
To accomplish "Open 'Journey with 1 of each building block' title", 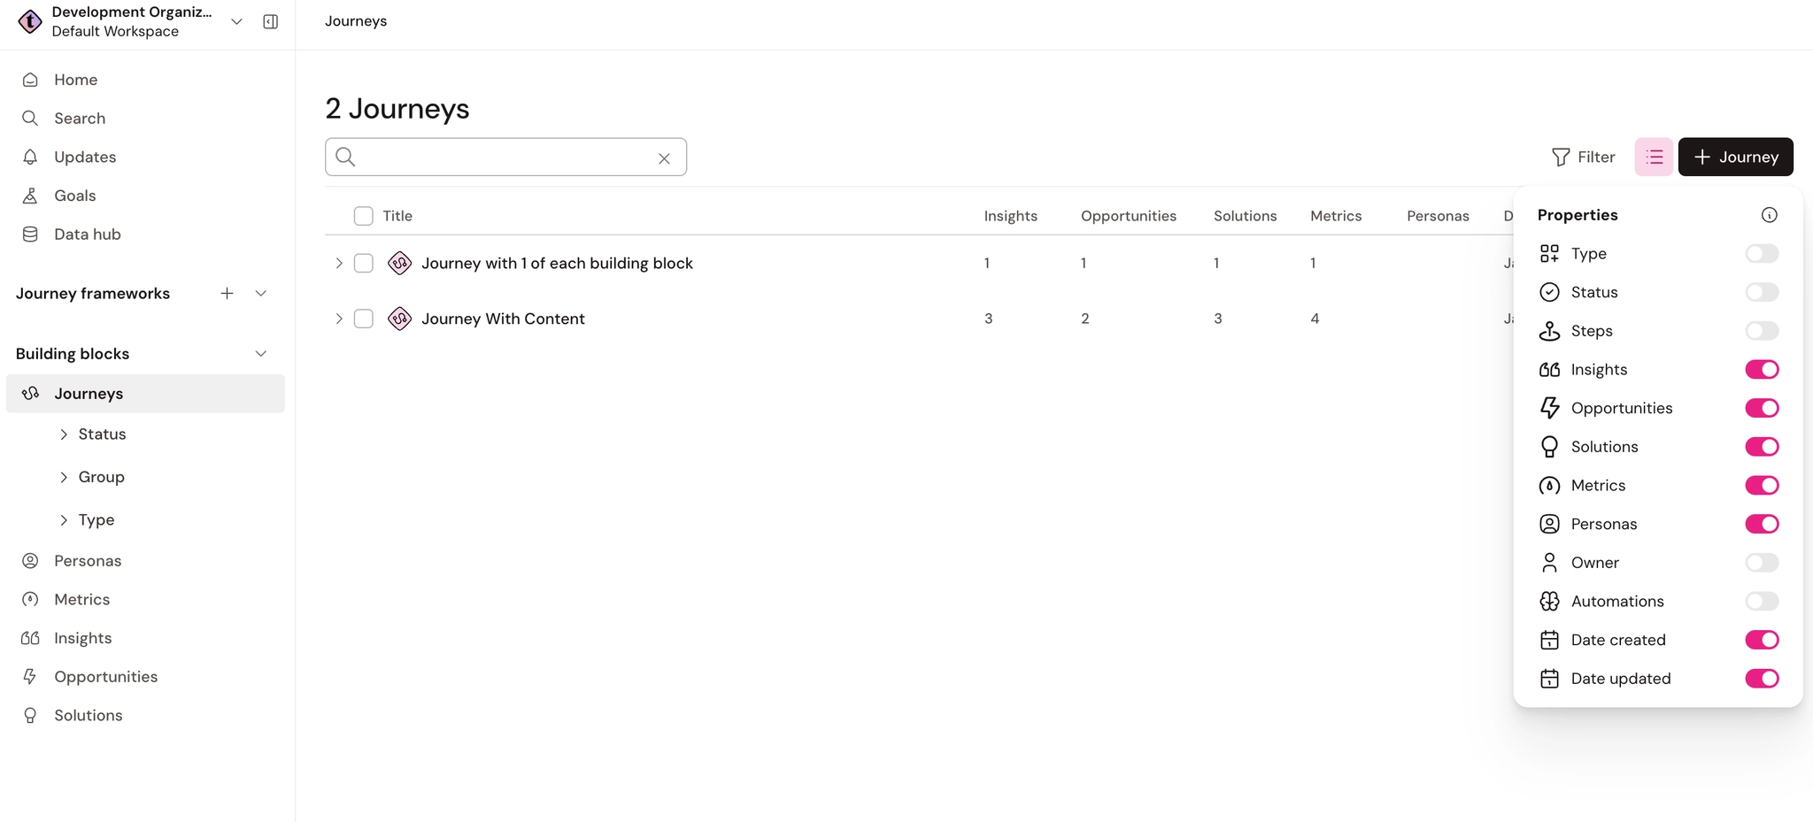I will click(x=557, y=263).
